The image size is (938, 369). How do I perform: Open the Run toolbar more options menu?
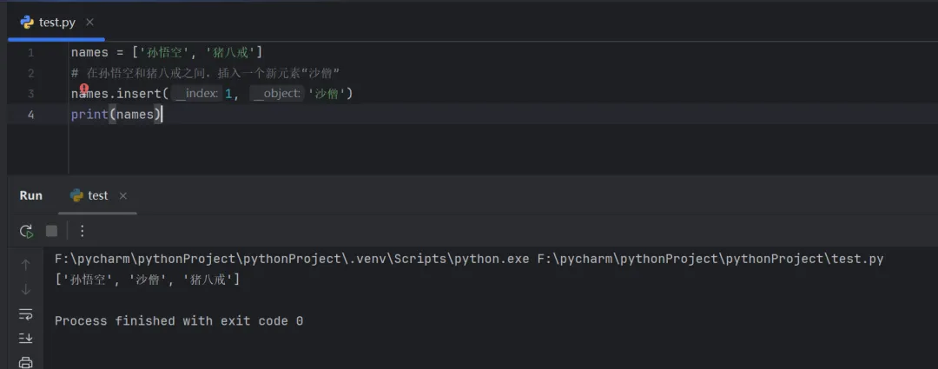point(83,231)
